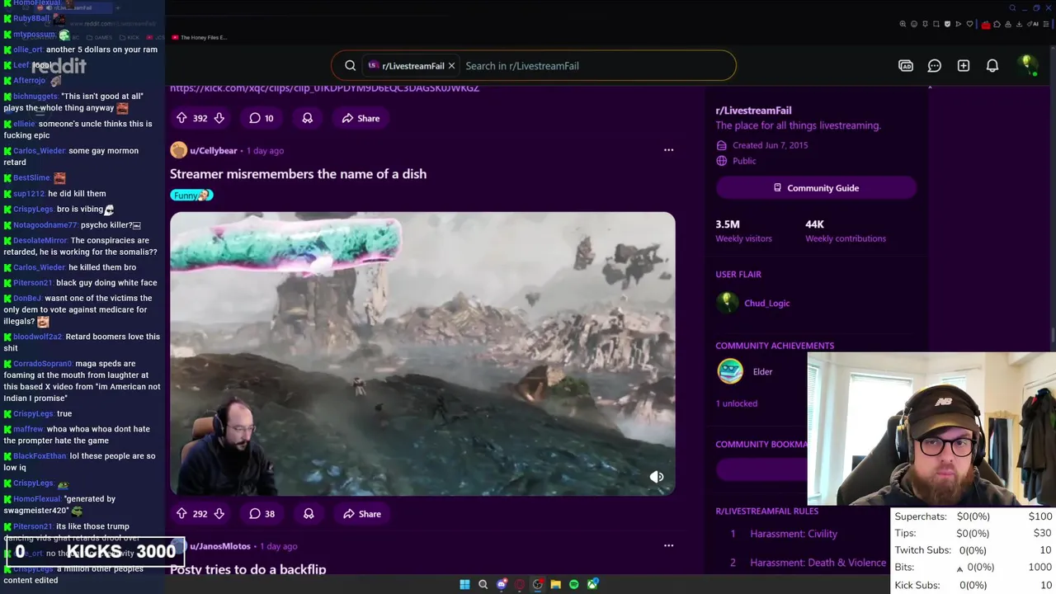Screen dimensions: 1056x594
Task: Give award to the 392-vote post
Action: pos(308,118)
